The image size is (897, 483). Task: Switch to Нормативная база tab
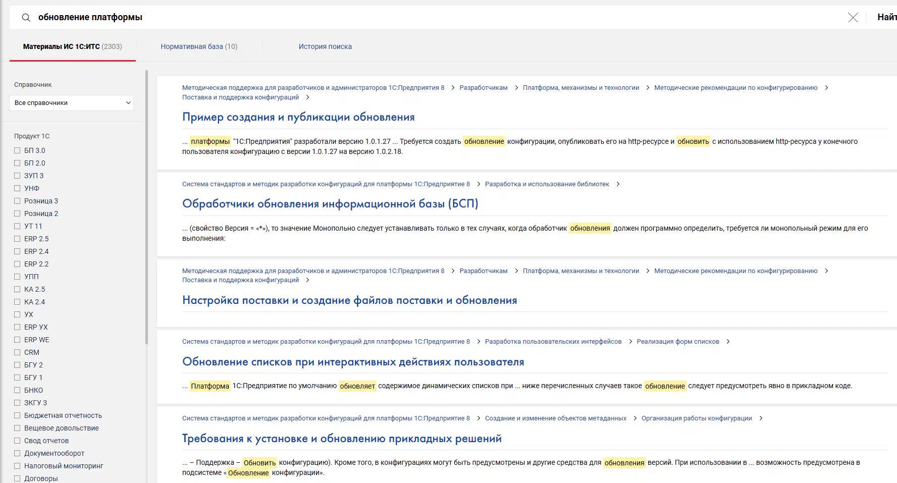199,46
